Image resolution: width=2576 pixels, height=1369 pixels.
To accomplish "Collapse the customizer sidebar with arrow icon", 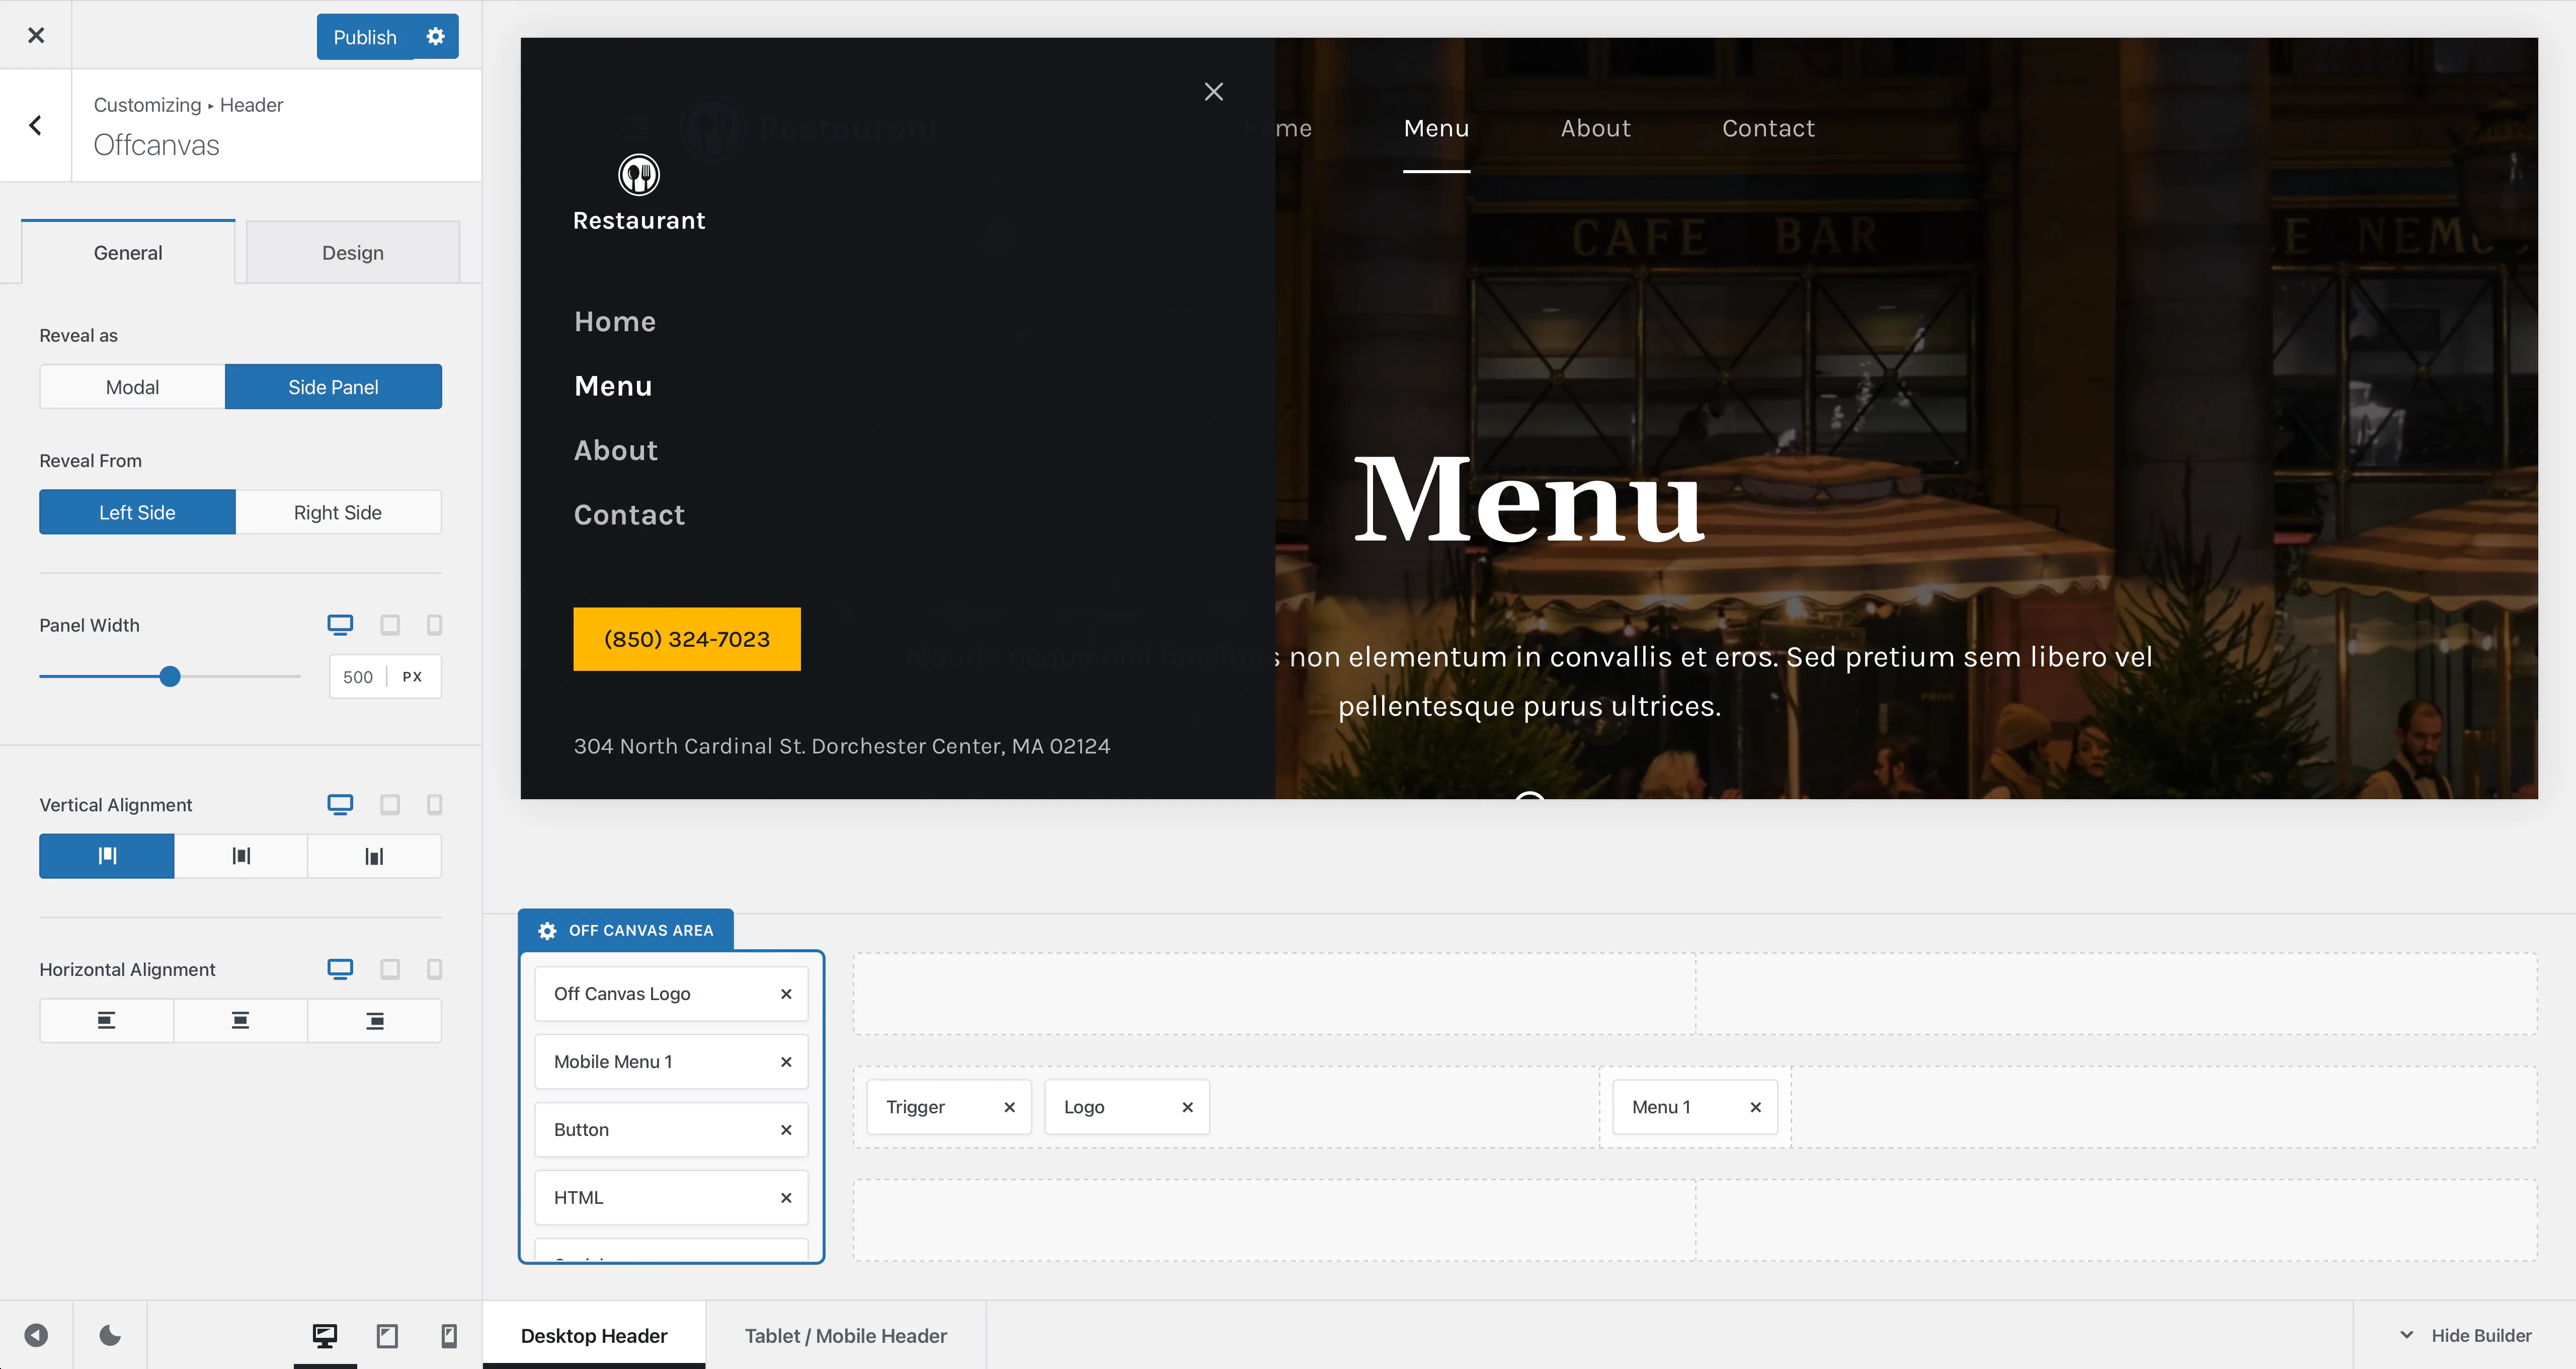I will [36, 1335].
